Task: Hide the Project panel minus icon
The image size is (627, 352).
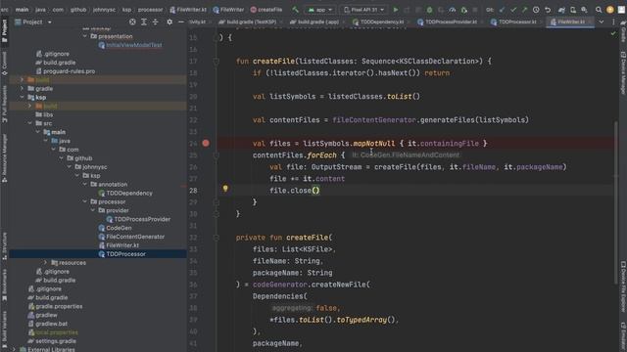Action: [x=180, y=22]
